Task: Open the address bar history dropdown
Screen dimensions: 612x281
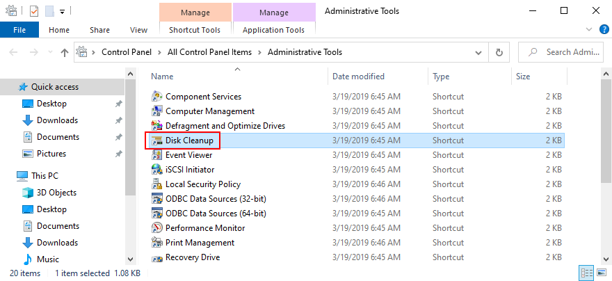Action: [478, 52]
